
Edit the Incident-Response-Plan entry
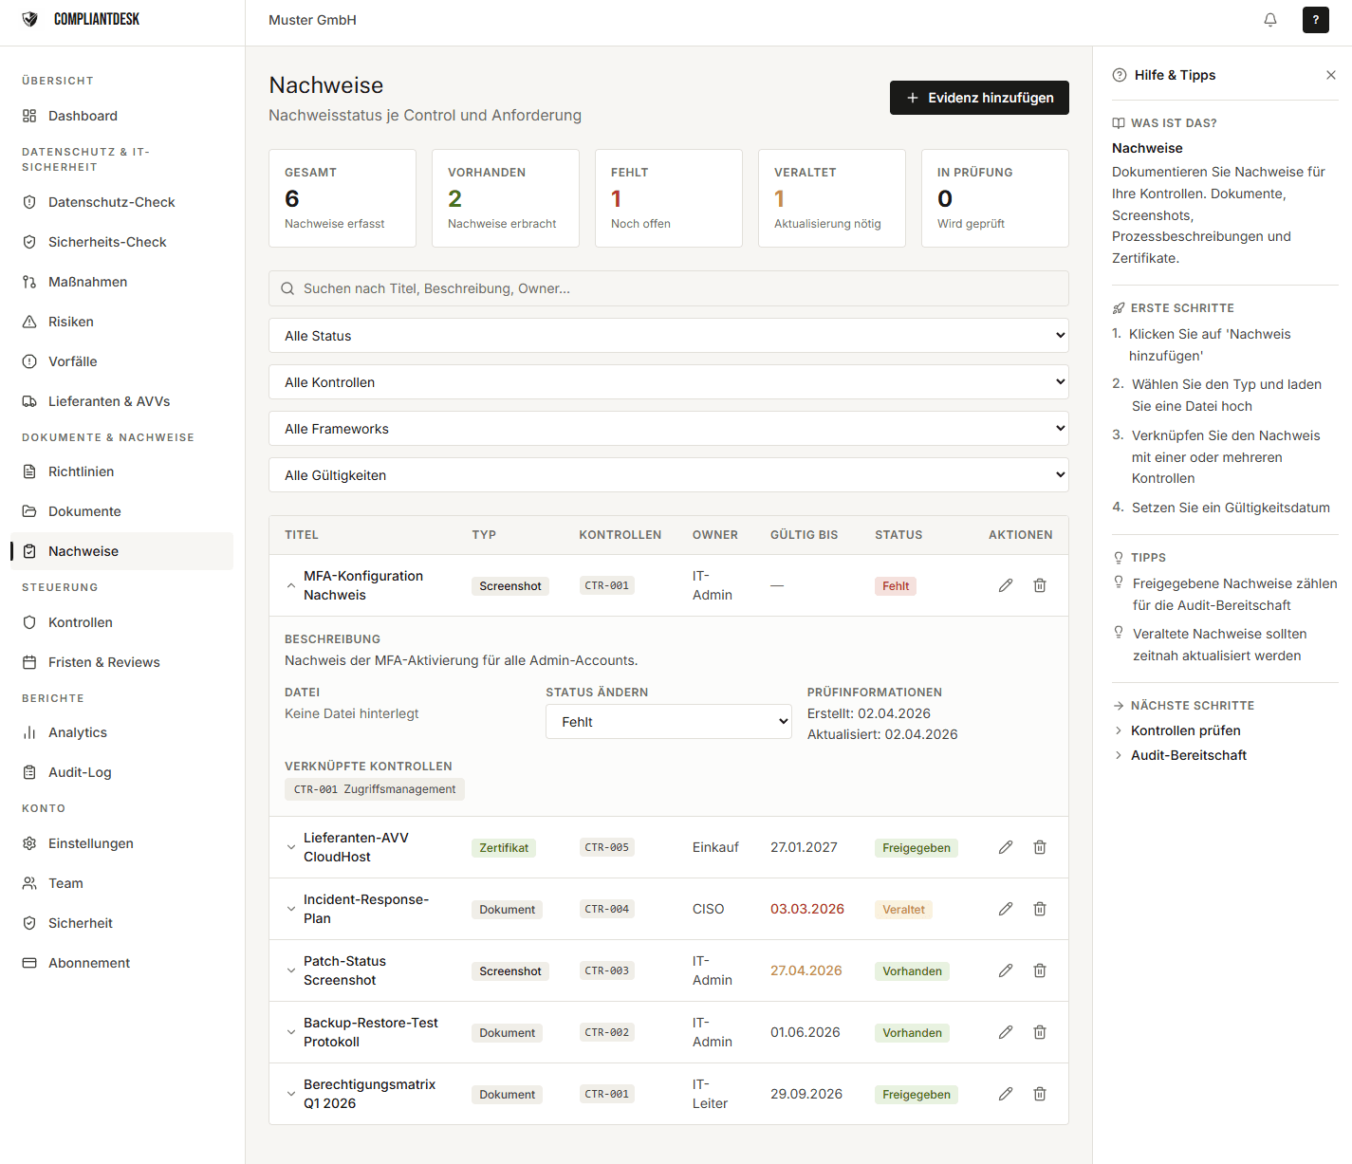(1005, 909)
